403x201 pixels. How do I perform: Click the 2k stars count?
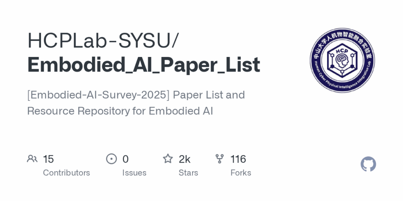click(x=185, y=159)
